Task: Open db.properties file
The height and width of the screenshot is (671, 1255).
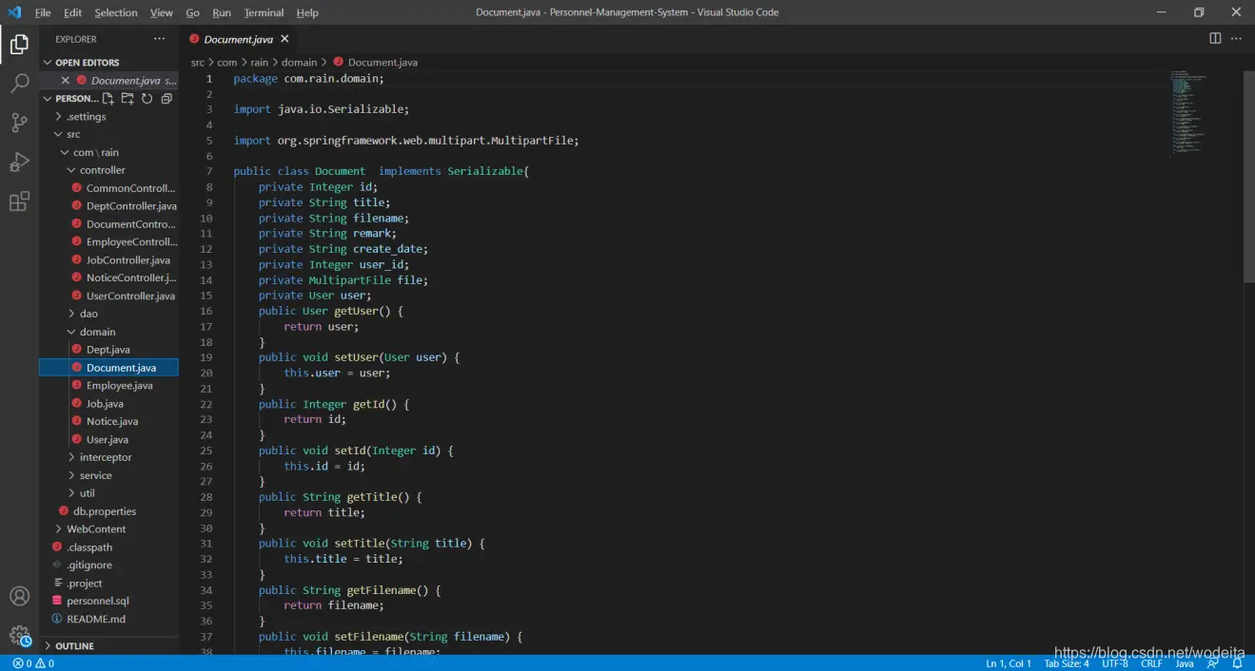Action: pos(108,511)
